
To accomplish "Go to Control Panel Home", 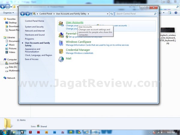I will [34, 21].
